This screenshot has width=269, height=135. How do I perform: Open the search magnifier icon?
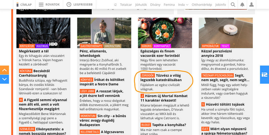click(x=233, y=5)
